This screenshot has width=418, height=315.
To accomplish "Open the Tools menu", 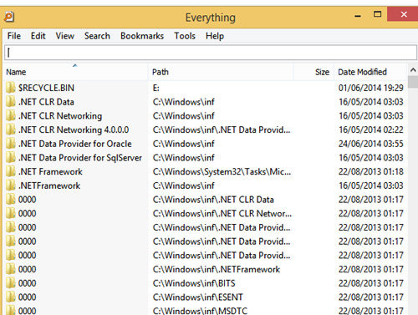I will click(185, 36).
